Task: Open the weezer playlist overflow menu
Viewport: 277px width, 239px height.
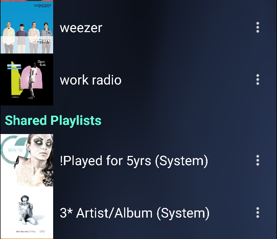Action: click(258, 28)
